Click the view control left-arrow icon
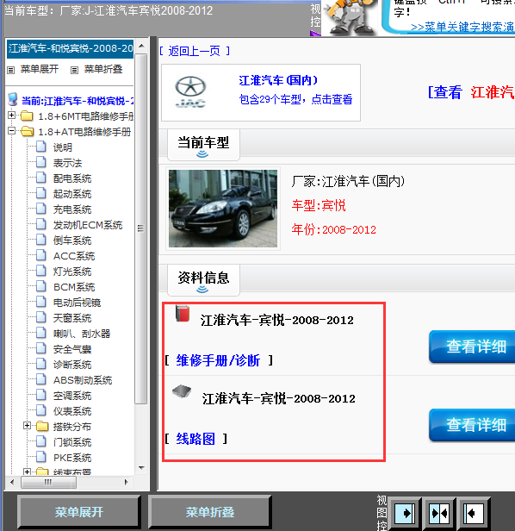The height and width of the screenshot is (531, 515). point(474,514)
